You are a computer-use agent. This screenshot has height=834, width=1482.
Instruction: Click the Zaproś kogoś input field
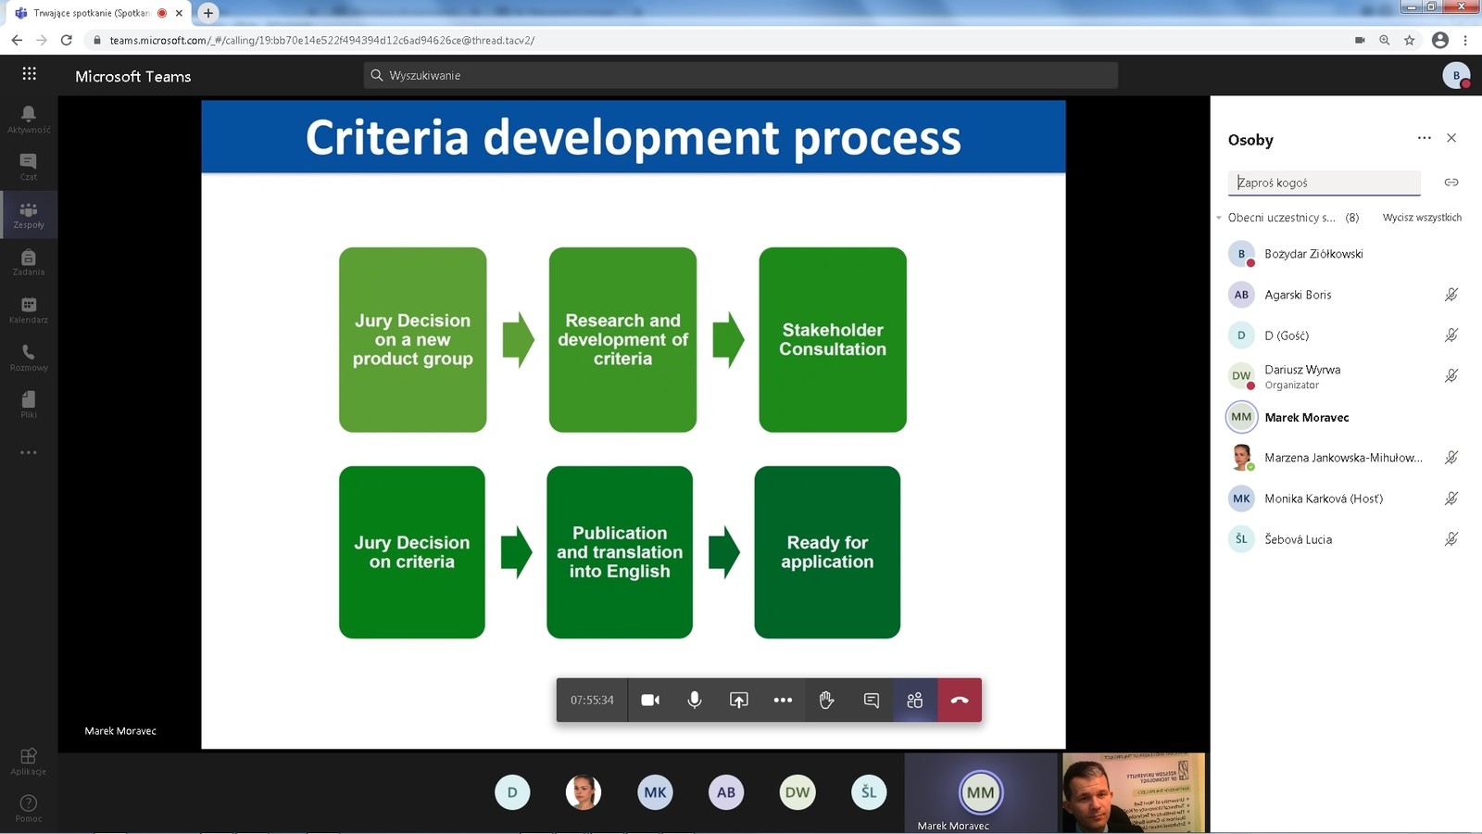tap(1324, 183)
